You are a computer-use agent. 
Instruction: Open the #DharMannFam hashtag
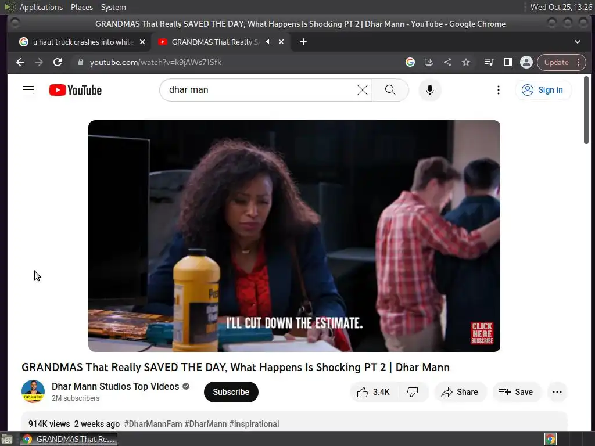(x=153, y=423)
